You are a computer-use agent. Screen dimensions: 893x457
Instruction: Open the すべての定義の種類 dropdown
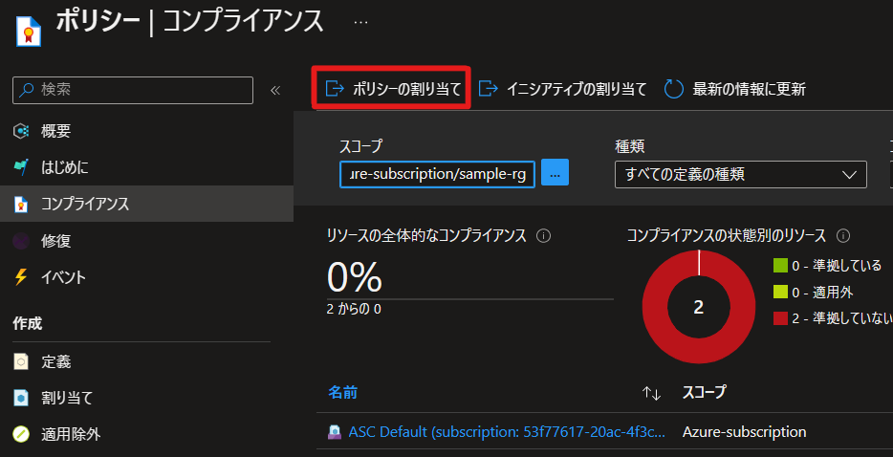tap(741, 174)
